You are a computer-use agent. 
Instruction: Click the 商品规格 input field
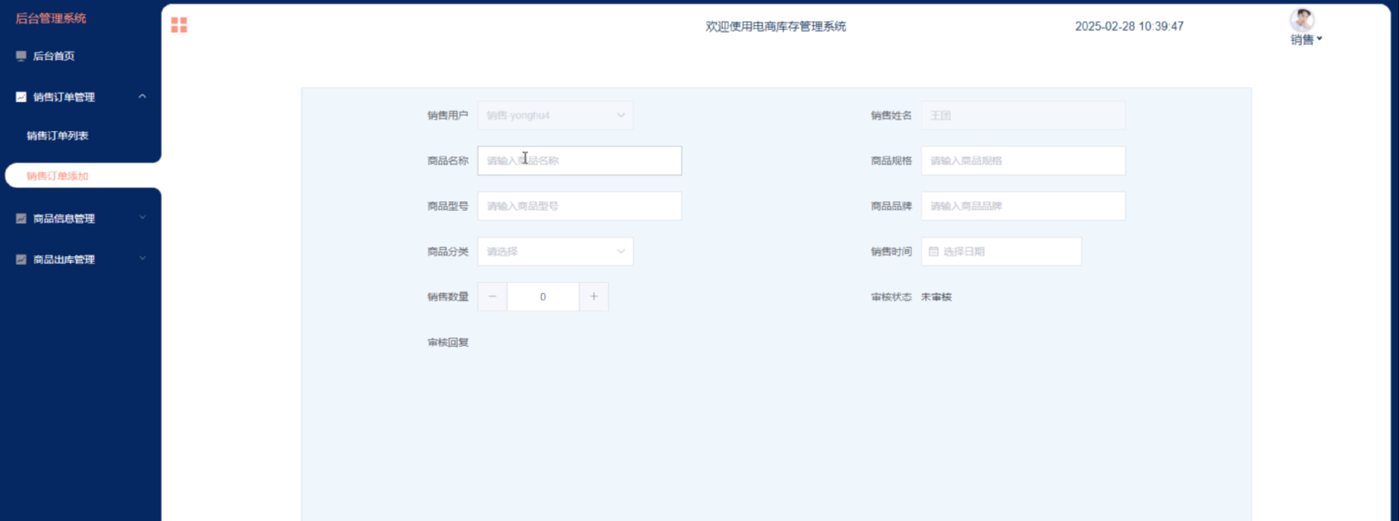click(1023, 161)
